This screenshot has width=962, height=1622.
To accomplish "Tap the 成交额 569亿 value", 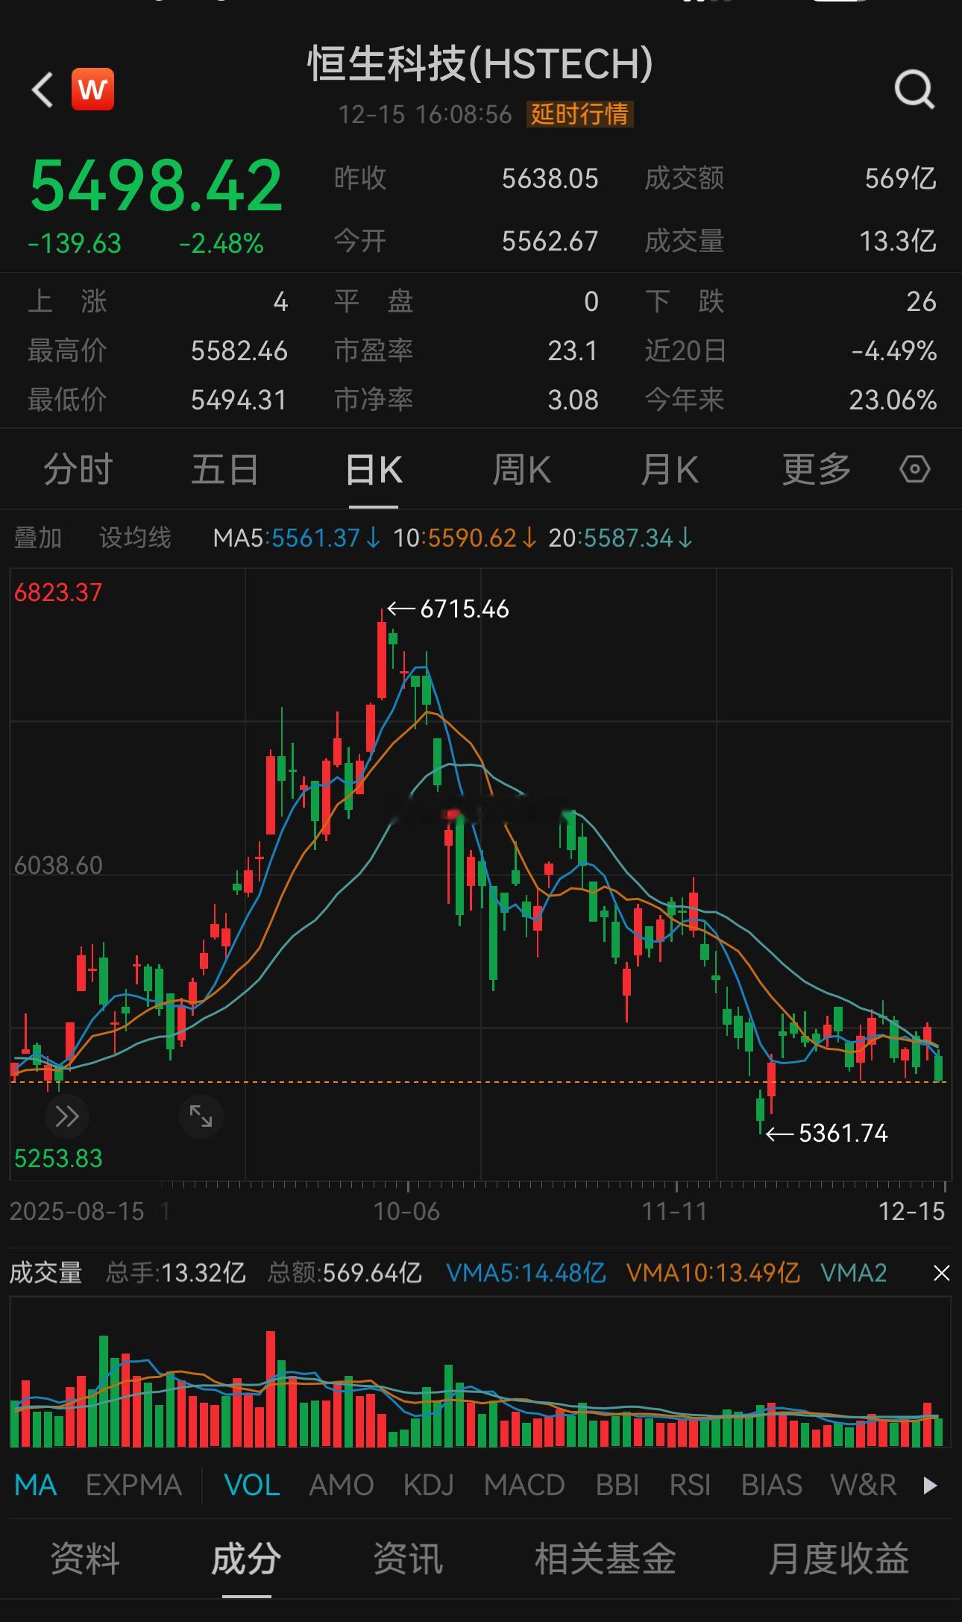I will [900, 179].
